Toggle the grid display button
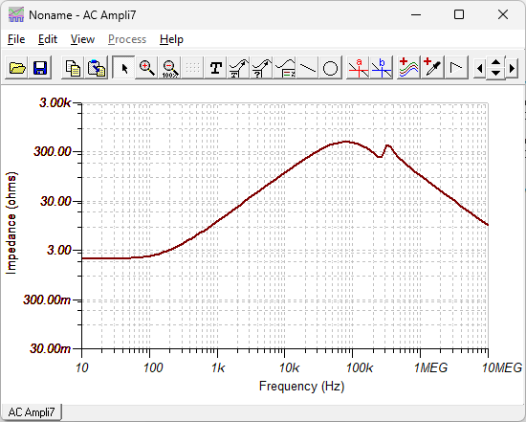 coord(192,68)
